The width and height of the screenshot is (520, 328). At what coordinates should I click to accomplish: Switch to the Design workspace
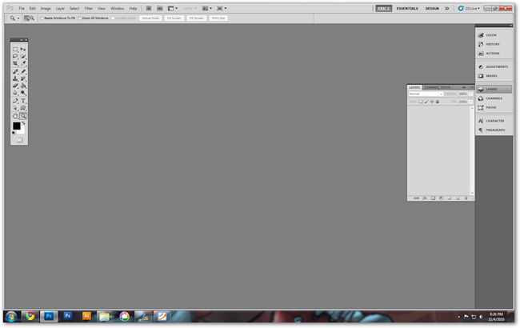tap(432, 8)
